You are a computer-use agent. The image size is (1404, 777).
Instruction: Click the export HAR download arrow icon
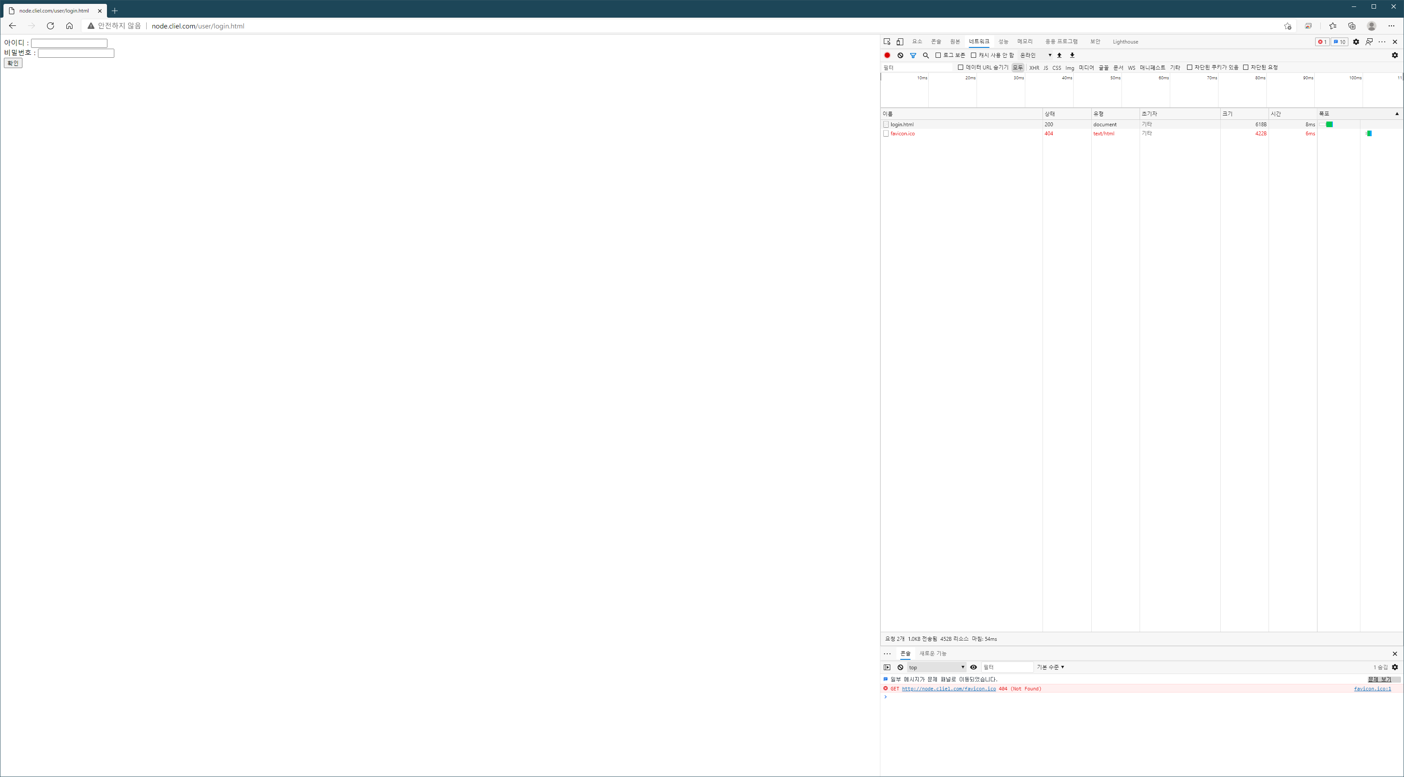pos(1072,55)
